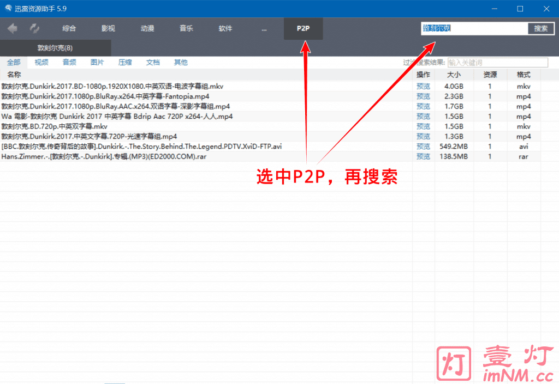Switch to the 影视 category tab
The image size is (559, 384).
coord(108,28)
